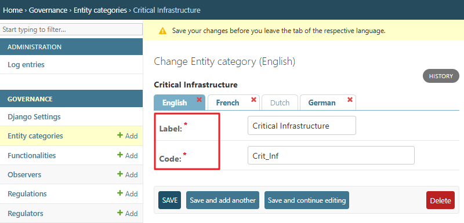This screenshot has width=464, height=223.
Task: Click the SAVE button
Action: pyautogui.click(x=169, y=200)
